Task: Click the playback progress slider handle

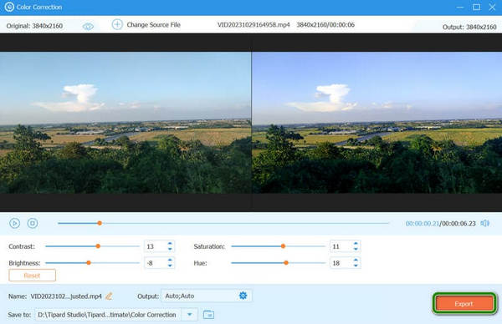Action: pyautogui.click(x=100, y=223)
